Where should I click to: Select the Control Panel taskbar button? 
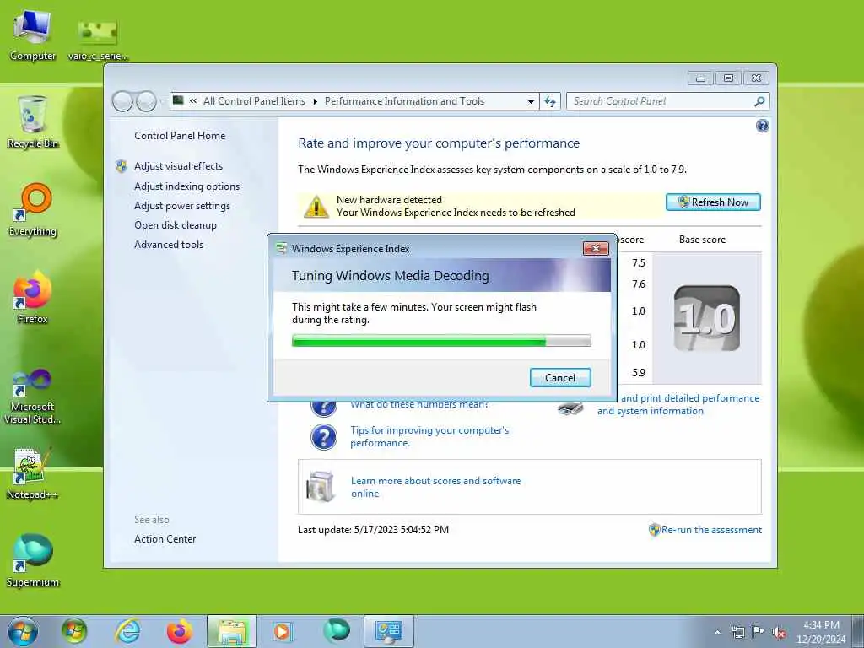coord(388,631)
